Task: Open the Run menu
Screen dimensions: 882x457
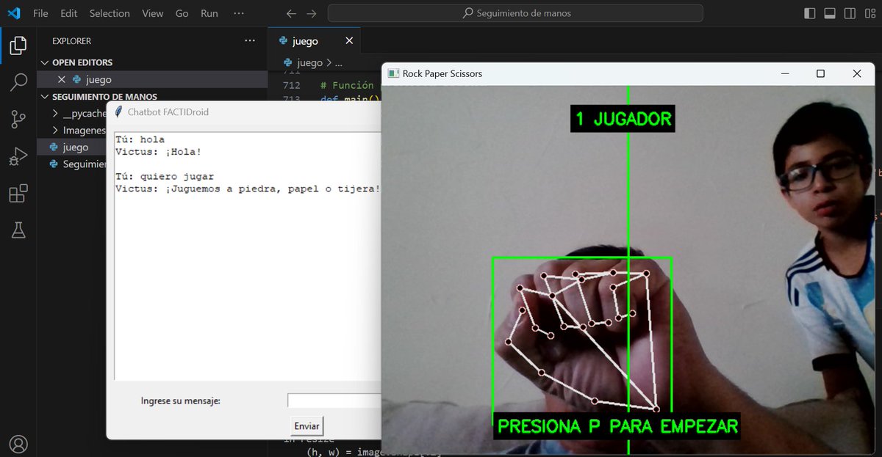Action: click(209, 13)
